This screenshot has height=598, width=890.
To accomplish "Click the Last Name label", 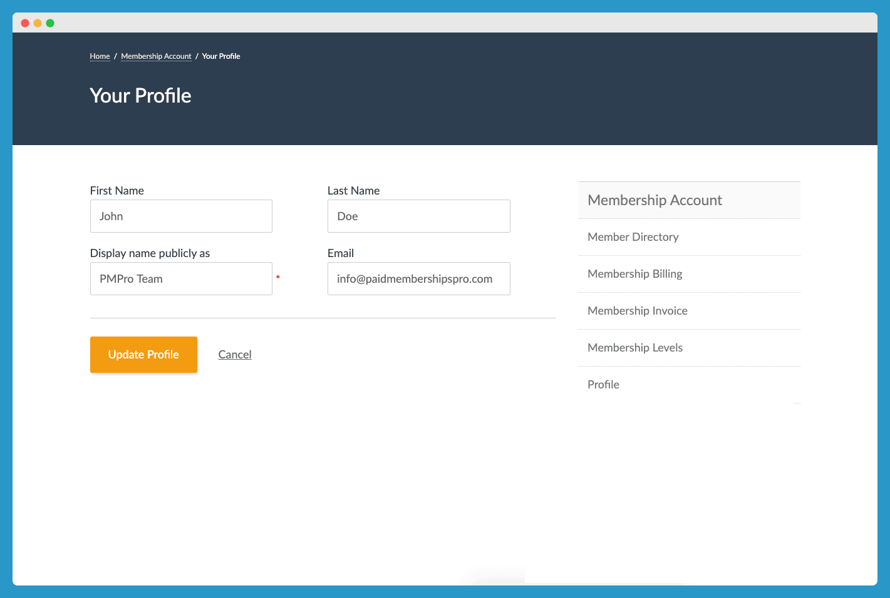I will pyautogui.click(x=354, y=191).
